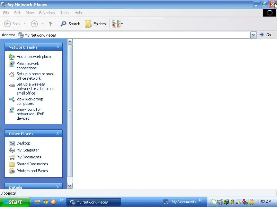Click the Shared Documents folder icon
277x207 pixels.
point(12,164)
